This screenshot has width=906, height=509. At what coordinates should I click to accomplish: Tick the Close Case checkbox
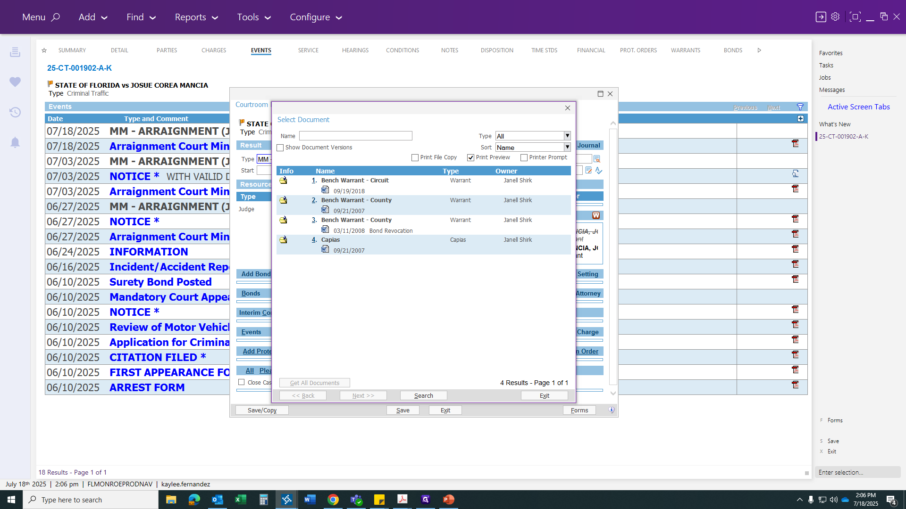[242, 382]
